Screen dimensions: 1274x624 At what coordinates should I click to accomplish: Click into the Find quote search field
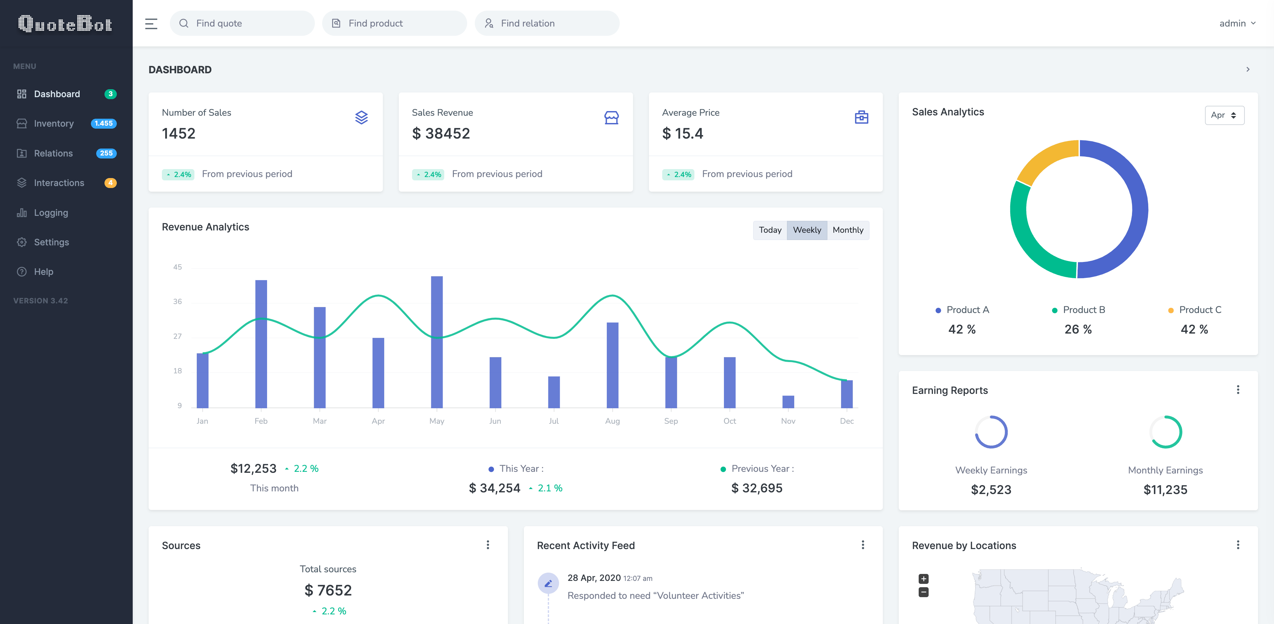pos(242,23)
